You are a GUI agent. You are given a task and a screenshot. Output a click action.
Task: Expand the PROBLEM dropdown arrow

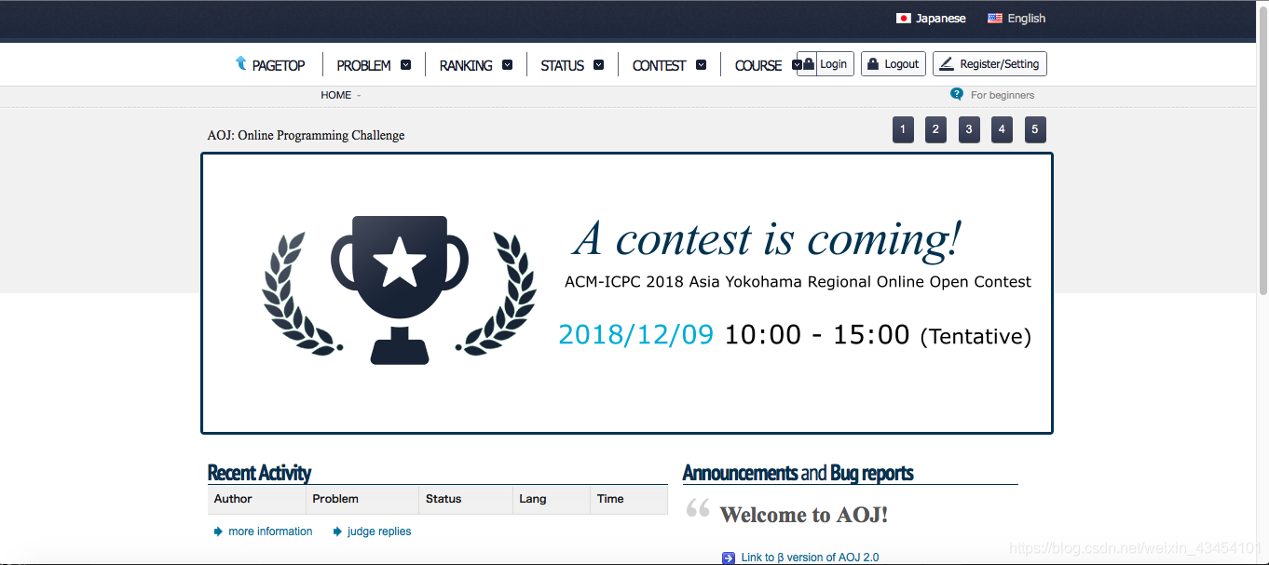[x=405, y=65]
